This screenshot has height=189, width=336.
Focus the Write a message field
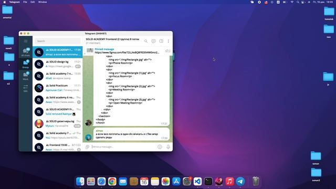(x=123, y=147)
